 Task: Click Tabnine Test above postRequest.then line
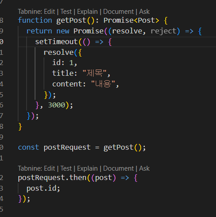pyautogui.click(x=66, y=168)
